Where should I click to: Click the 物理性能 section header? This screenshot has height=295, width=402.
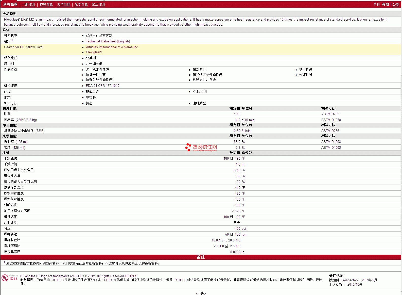pos(9,109)
